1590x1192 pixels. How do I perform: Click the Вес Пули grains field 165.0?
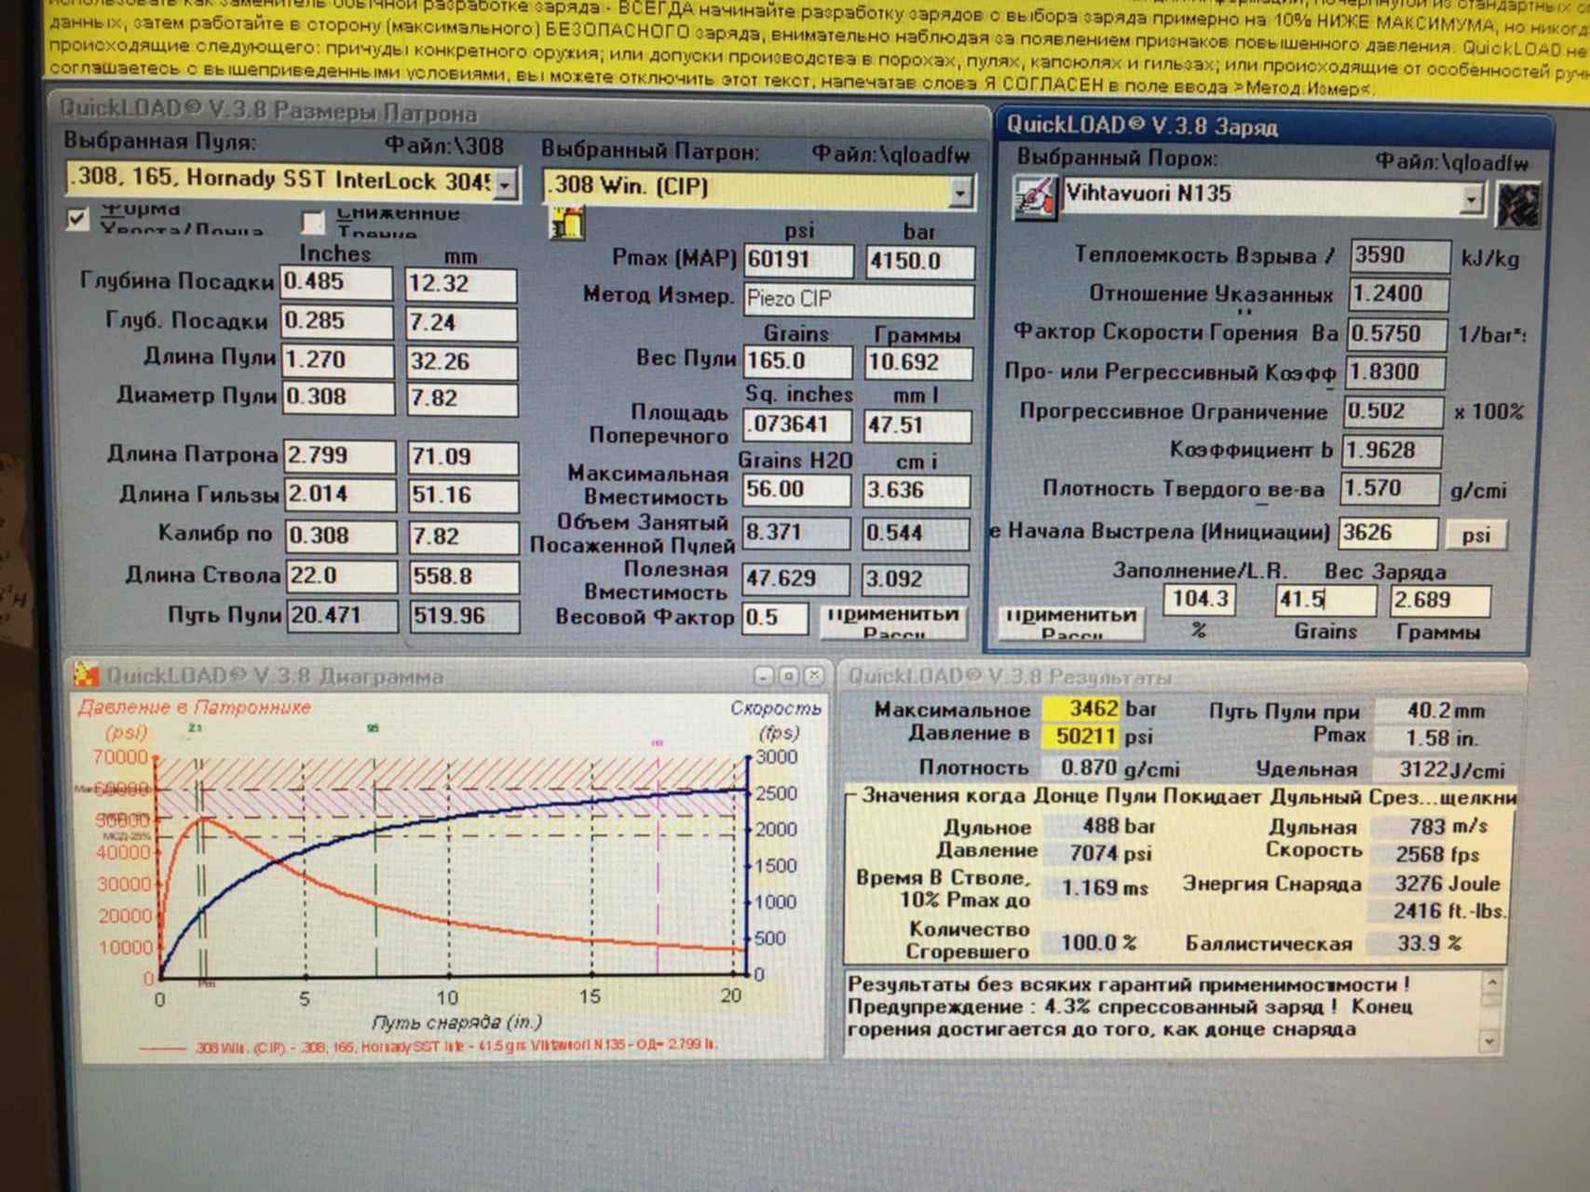tap(797, 362)
